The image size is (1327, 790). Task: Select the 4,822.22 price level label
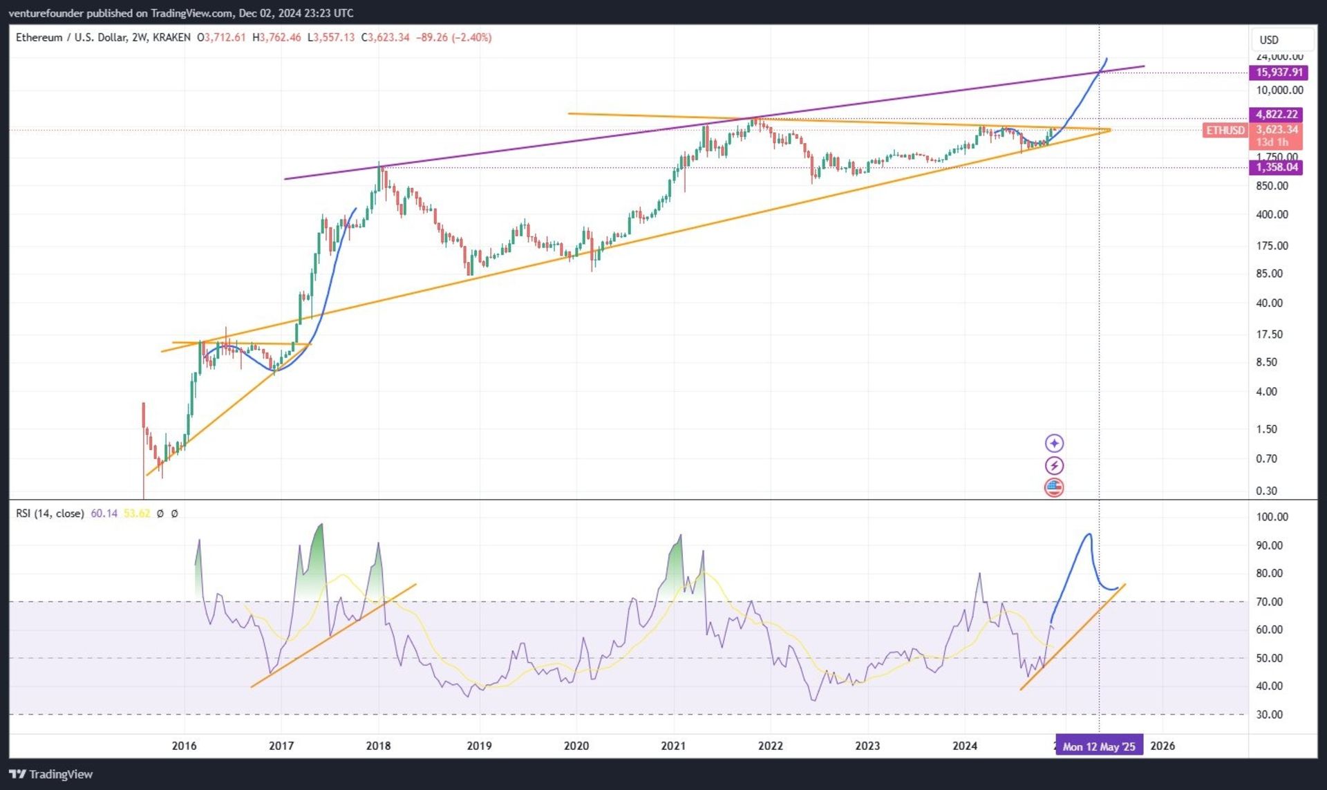[x=1276, y=114]
